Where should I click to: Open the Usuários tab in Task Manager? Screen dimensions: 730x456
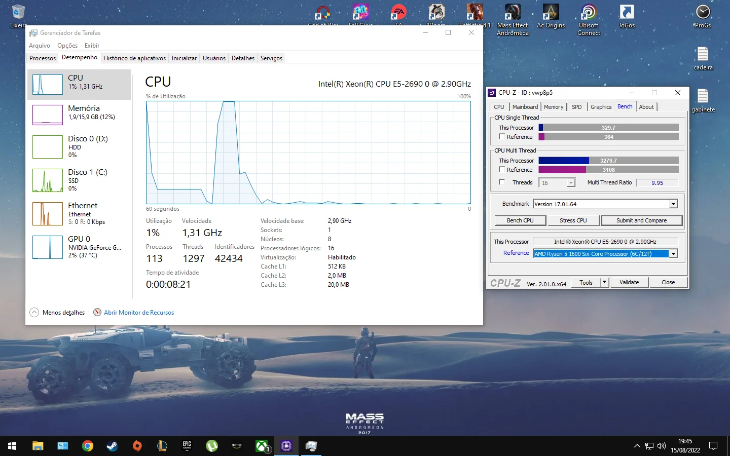tap(214, 58)
